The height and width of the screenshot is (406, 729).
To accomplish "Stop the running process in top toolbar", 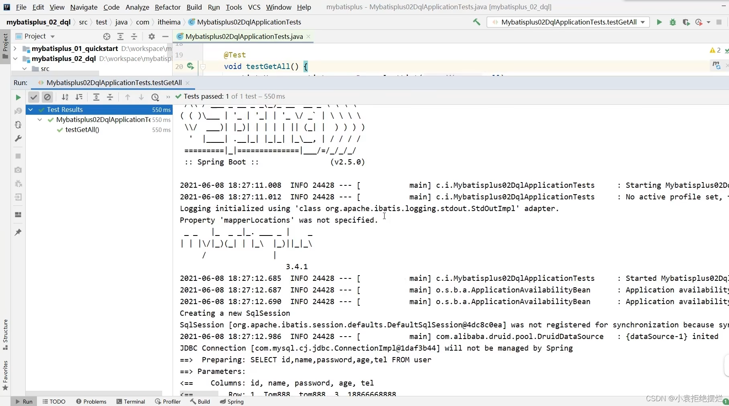I will pyautogui.click(x=719, y=22).
